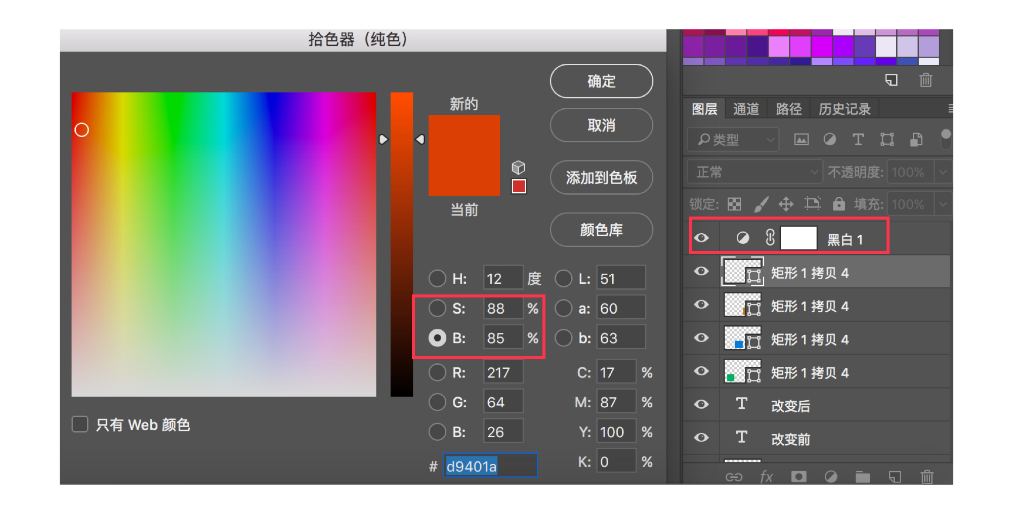Select the R red radio button

coord(437,372)
